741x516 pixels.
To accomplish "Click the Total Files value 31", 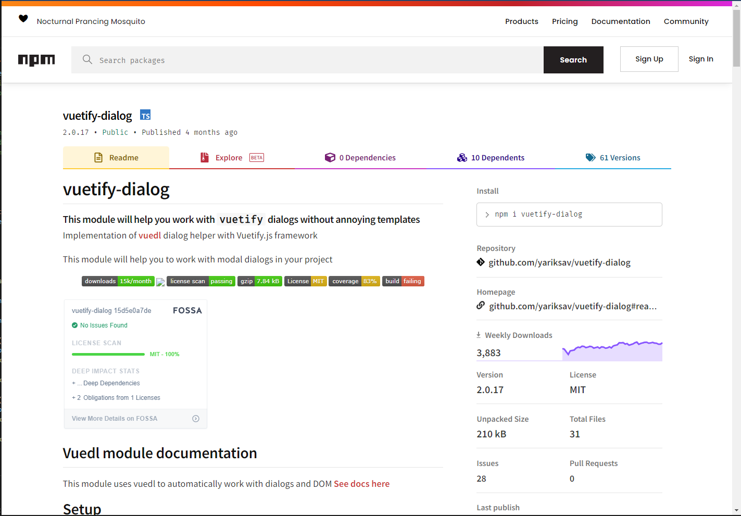I will click(574, 434).
